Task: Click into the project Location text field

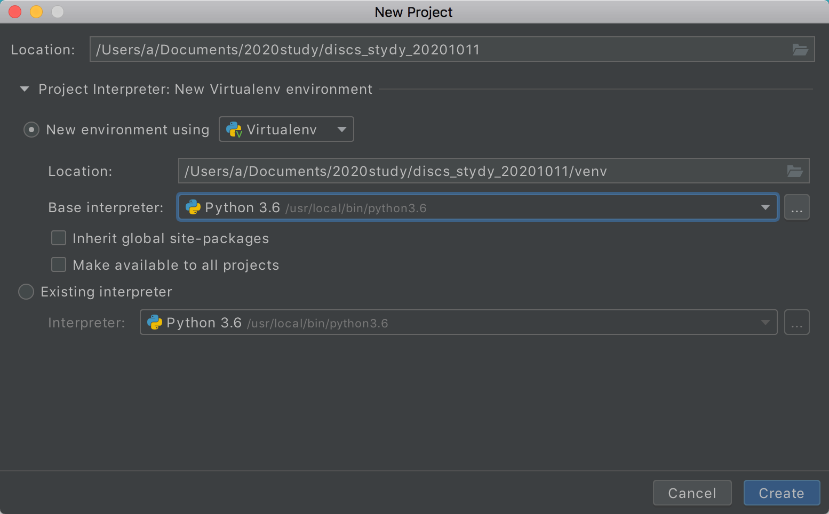Action: (437, 50)
